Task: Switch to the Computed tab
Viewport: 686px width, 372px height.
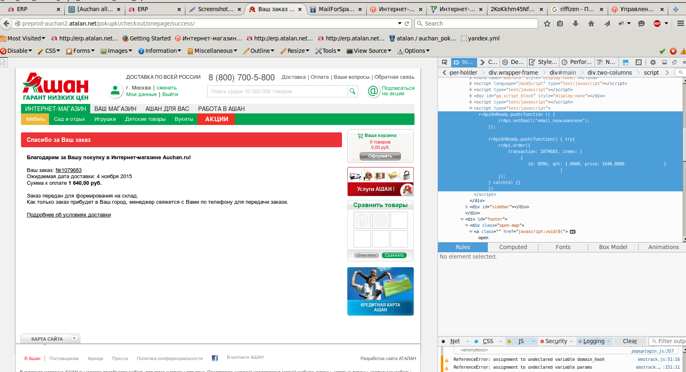Action: (x=513, y=247)
